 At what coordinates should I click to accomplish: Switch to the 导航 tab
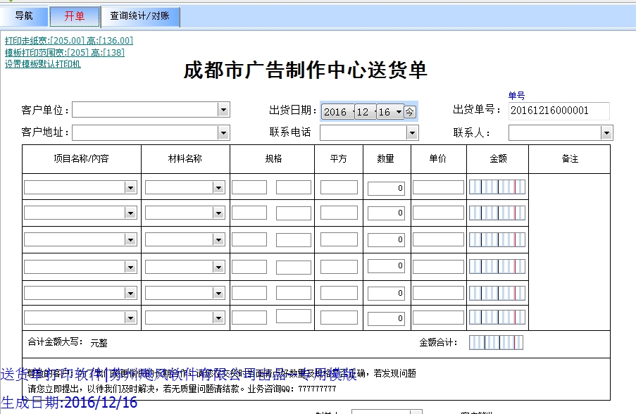click(x=24, y=15)
